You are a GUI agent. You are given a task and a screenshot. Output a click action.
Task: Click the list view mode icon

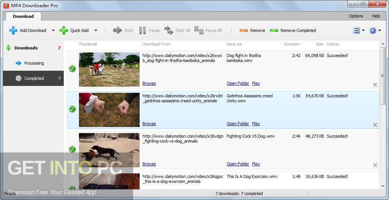[x=356, y=30]
